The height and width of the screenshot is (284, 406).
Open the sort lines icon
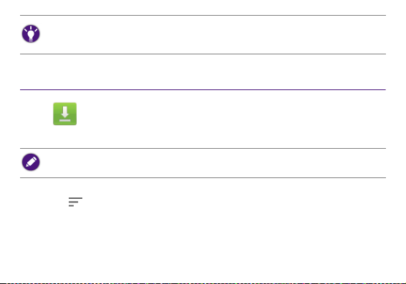tap(75, 202)
